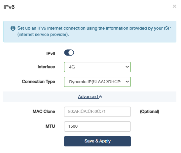
Task: Click the IPv6 toggle label
Action: (x=51, y=53)
